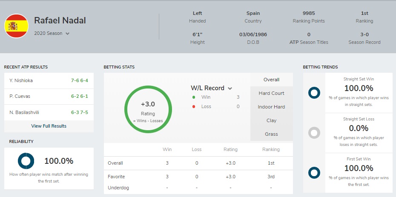Click the First Set Win donut icon
The height and width of the screenshot is (197, 396).
coord(314,173)
